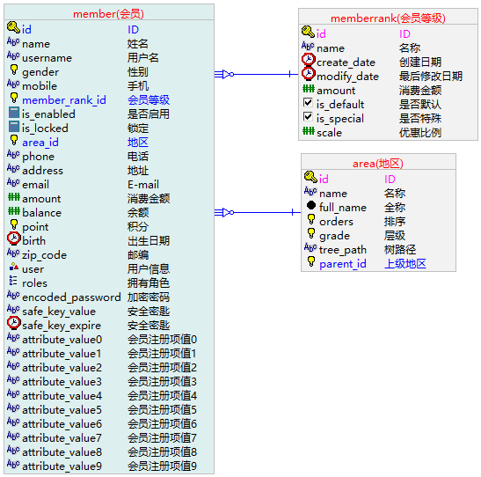The width and height of the screenshot is (481, 477).
Task: Select the lightbulb icon beside gender
Action: (x=14, y=70)
